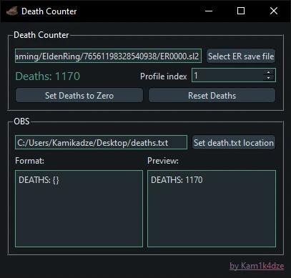Screen dimensions: 291x278
Task: Click the Deaths: 1170 label
Action: 48,76
